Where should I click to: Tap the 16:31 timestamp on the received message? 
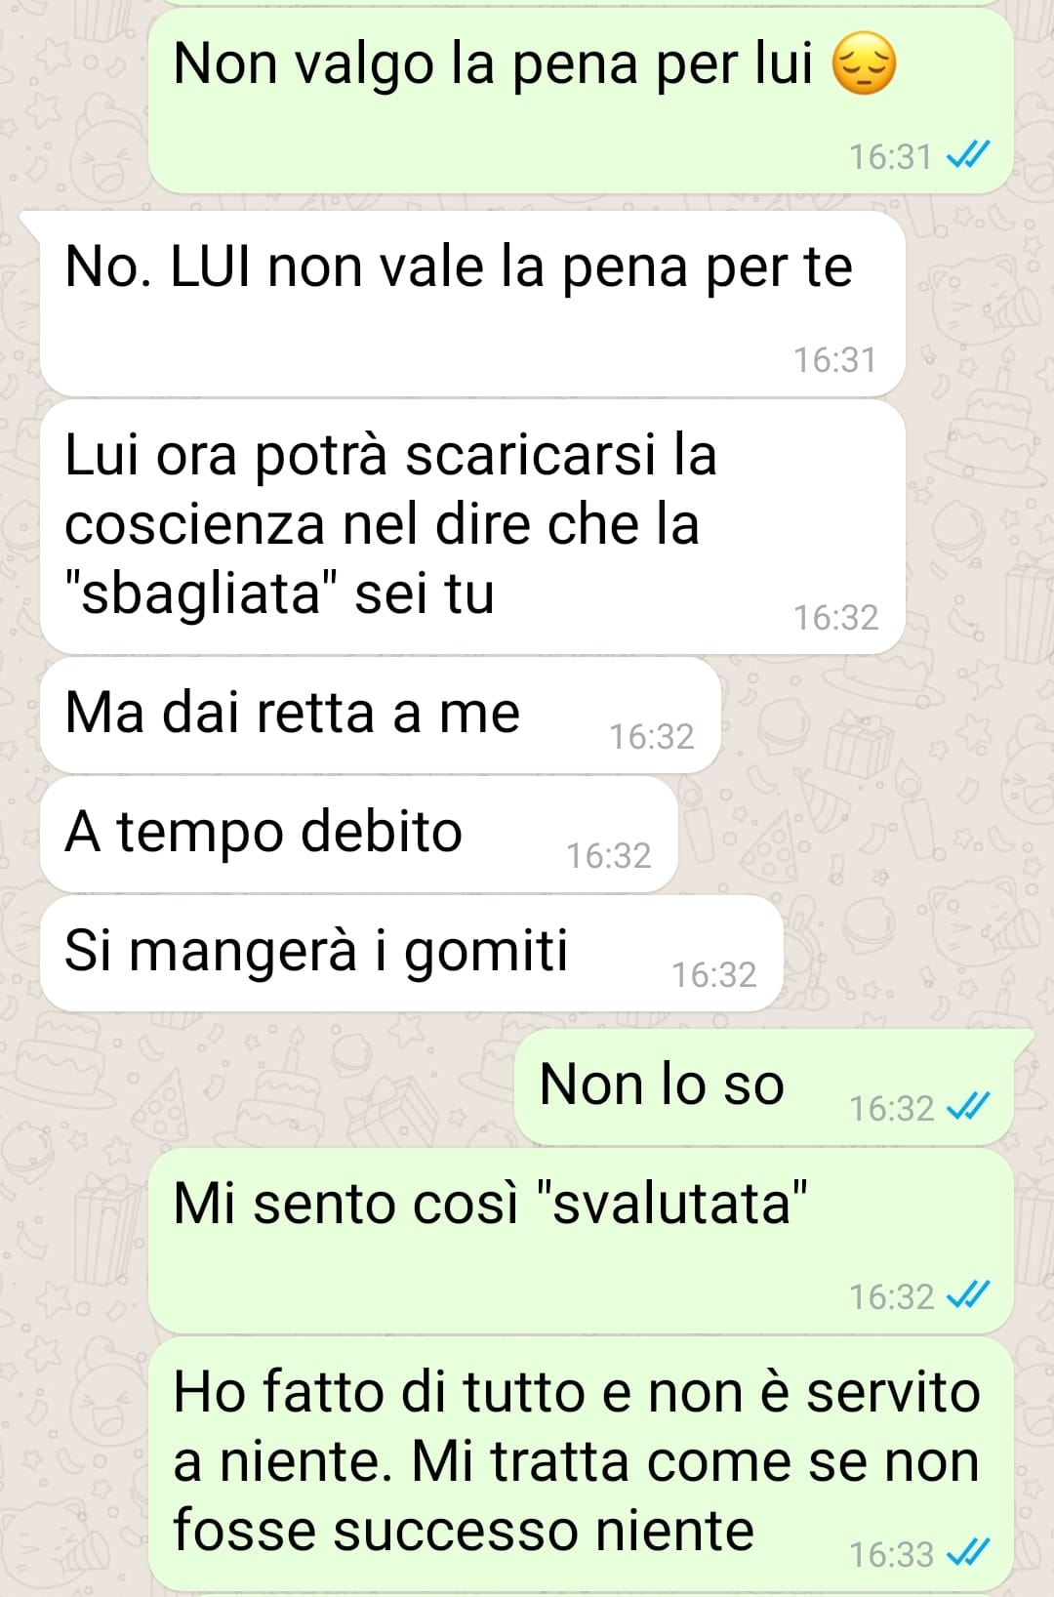pos(834,360)
